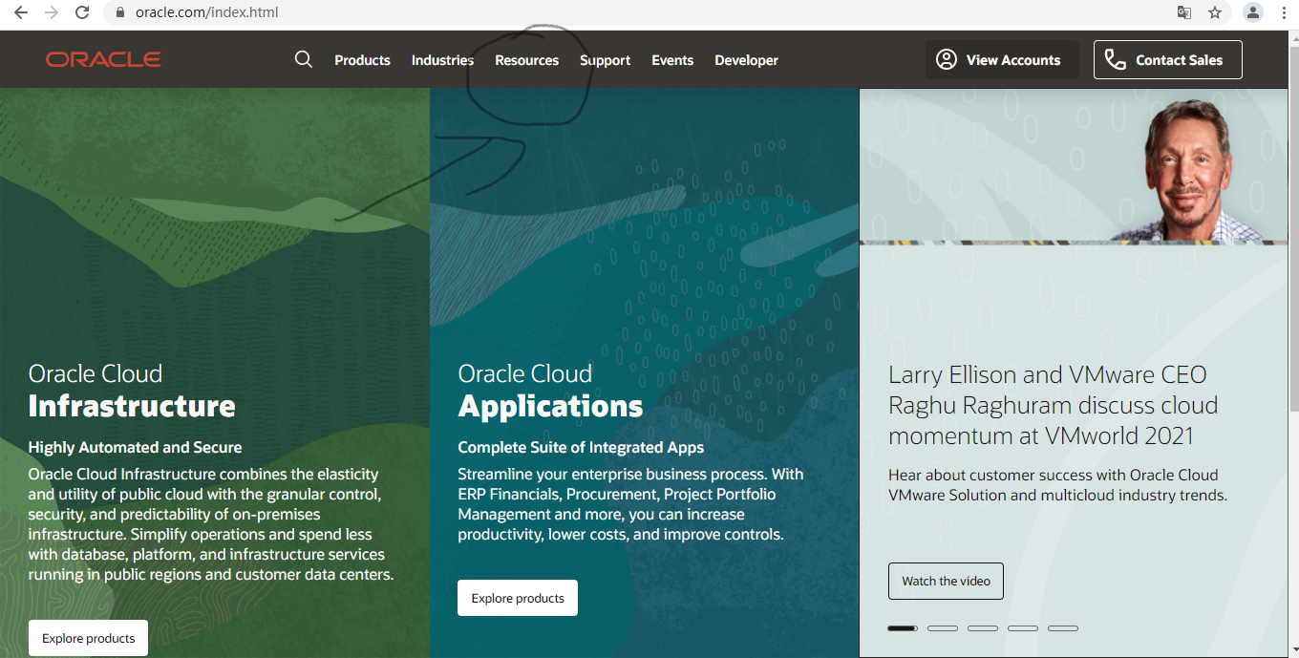Select the third carousel slide indicator
Viewport: 1299px width, 658px height.
pos(983,628)
